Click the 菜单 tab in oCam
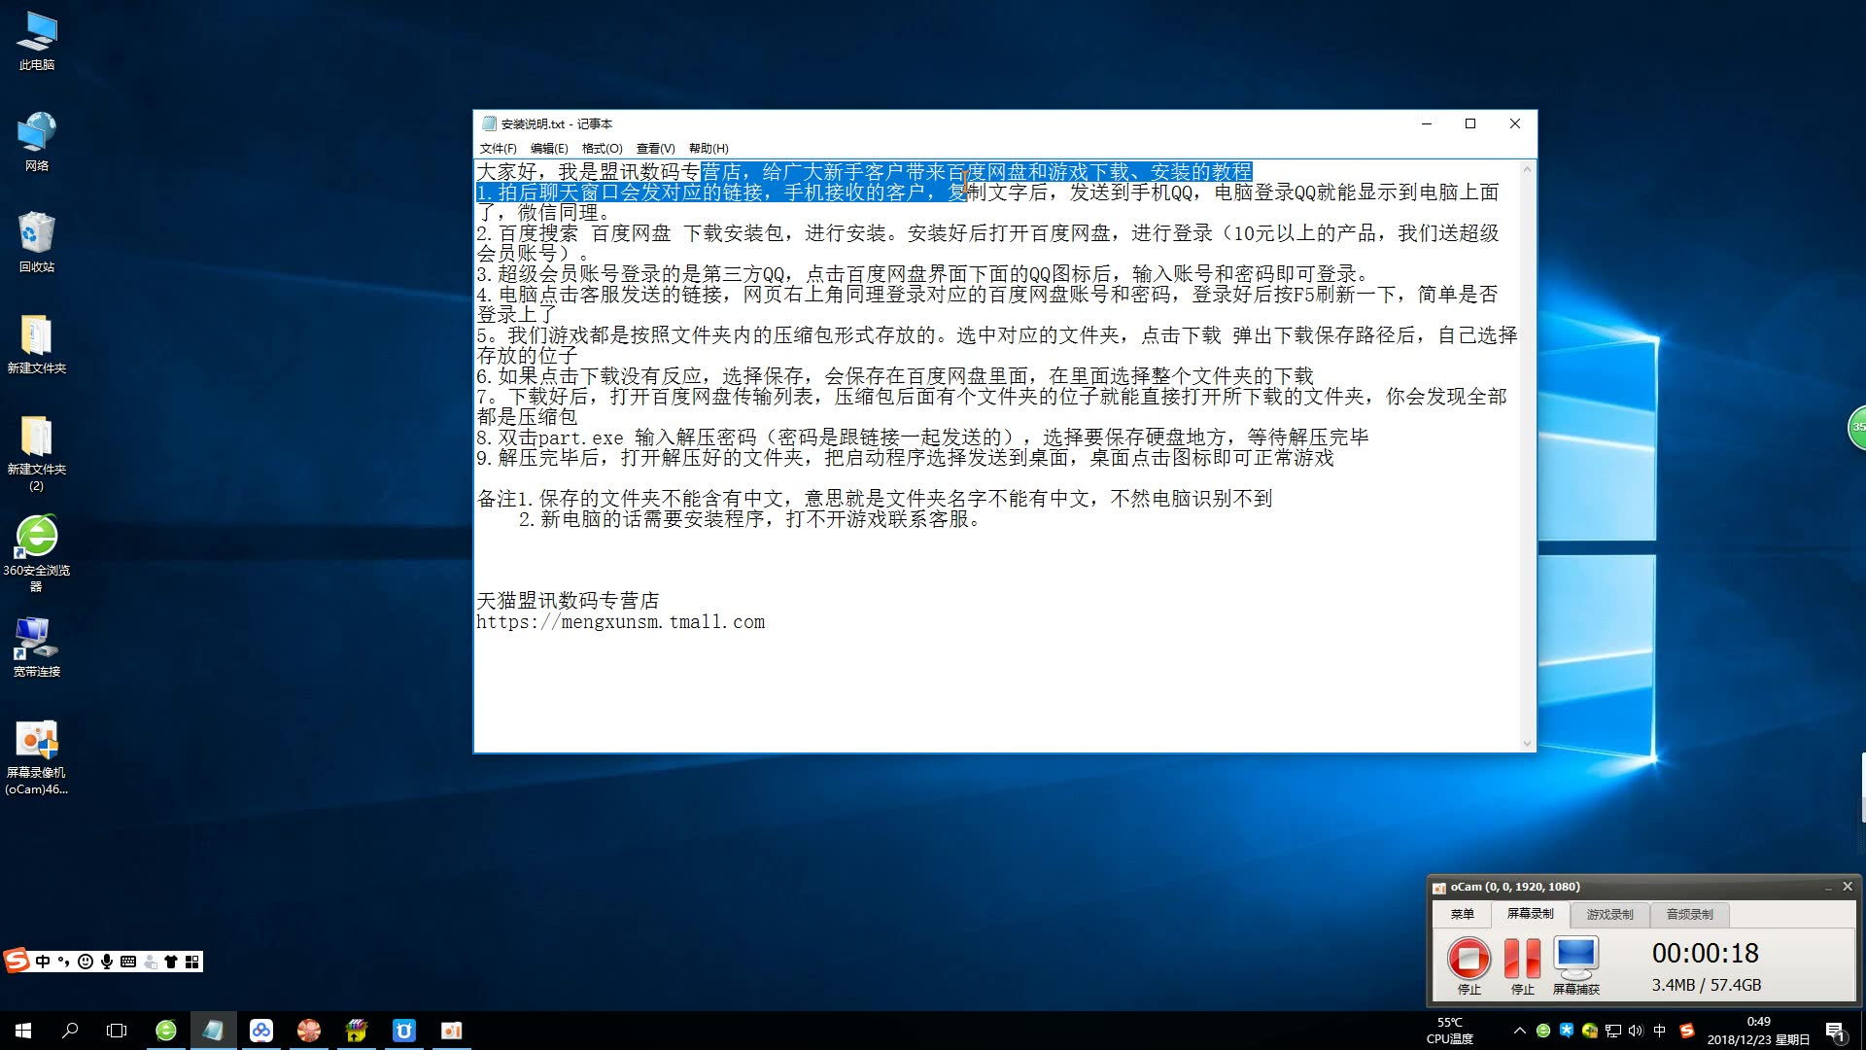This screenshot has height=1050, width=1866. click(x=1462, y=914)
